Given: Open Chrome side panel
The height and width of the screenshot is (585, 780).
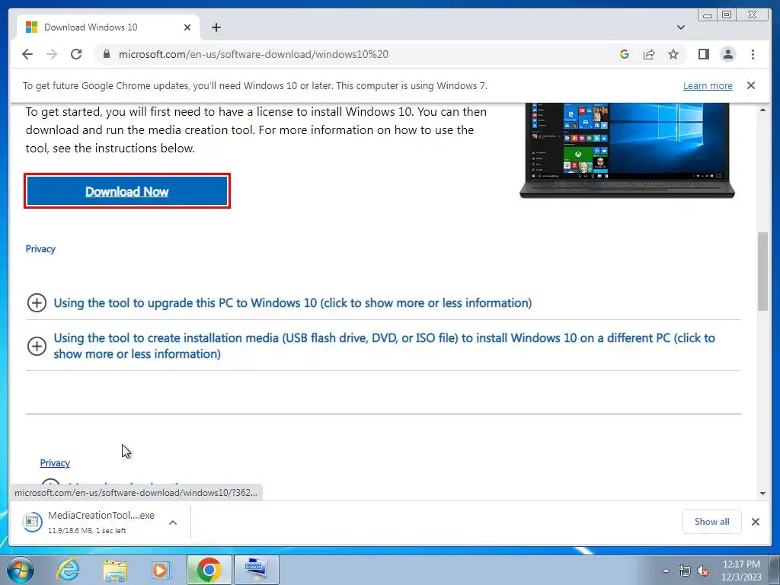Looking at the screenshot, I should [x=703, y=54].
